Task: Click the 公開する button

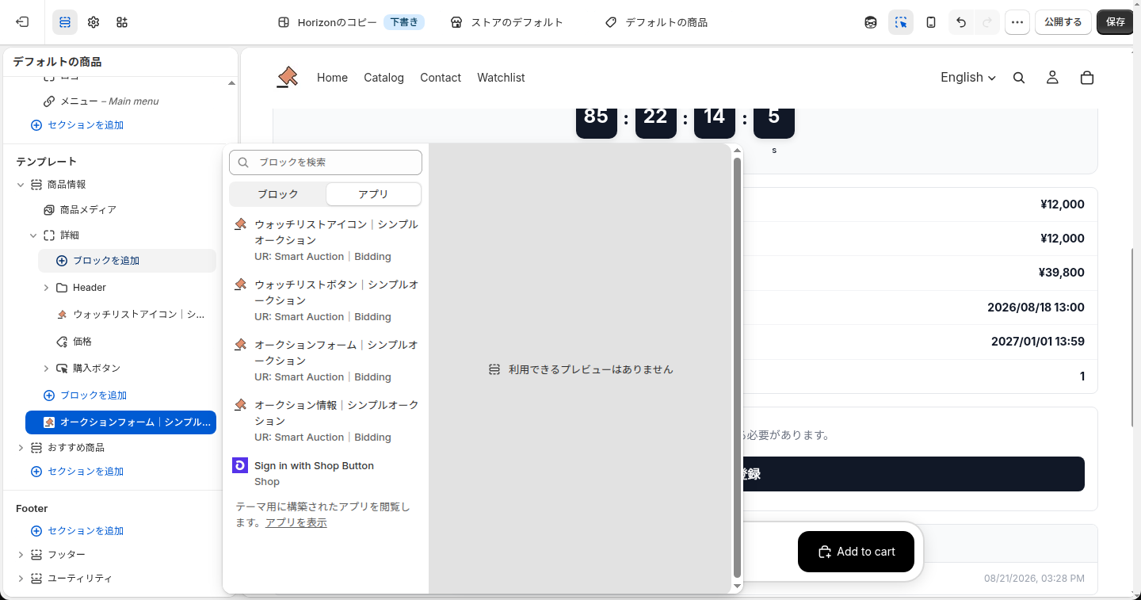Action: 1063,22
